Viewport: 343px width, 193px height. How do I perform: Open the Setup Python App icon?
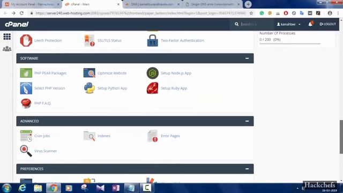click(90, 88)
